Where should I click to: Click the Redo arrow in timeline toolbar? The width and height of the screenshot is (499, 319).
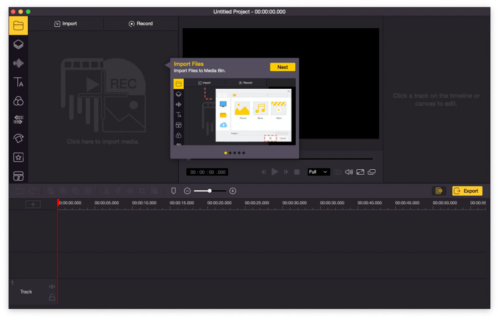tap(32, 191)
